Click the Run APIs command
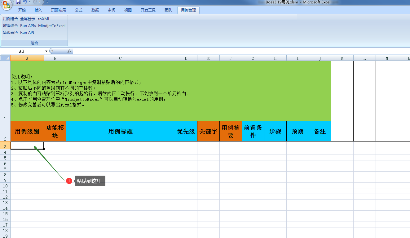Viewport: 410px width, 238px height. 28,25
